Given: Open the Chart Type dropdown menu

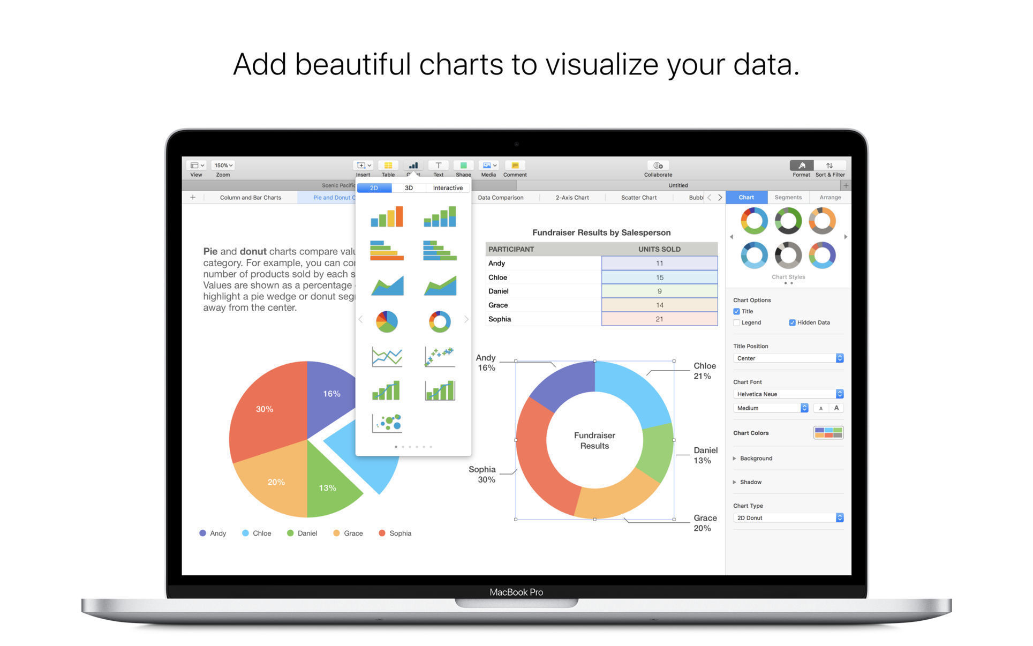Looking at the screenshot, I should pyautogui.click(x=786, y=518).
